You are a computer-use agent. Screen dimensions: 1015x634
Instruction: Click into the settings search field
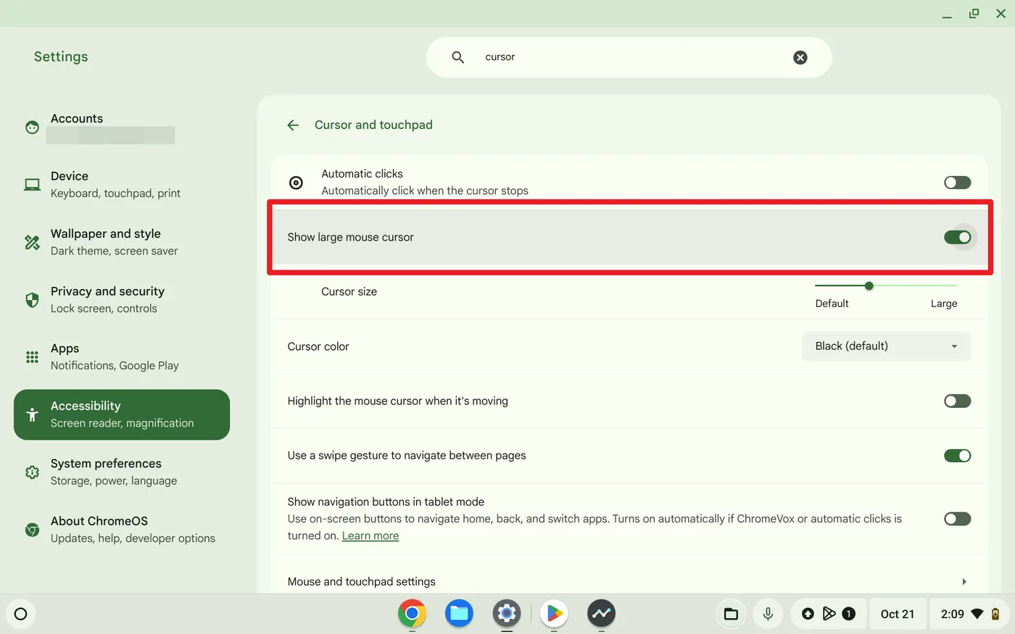click(629, 57)
